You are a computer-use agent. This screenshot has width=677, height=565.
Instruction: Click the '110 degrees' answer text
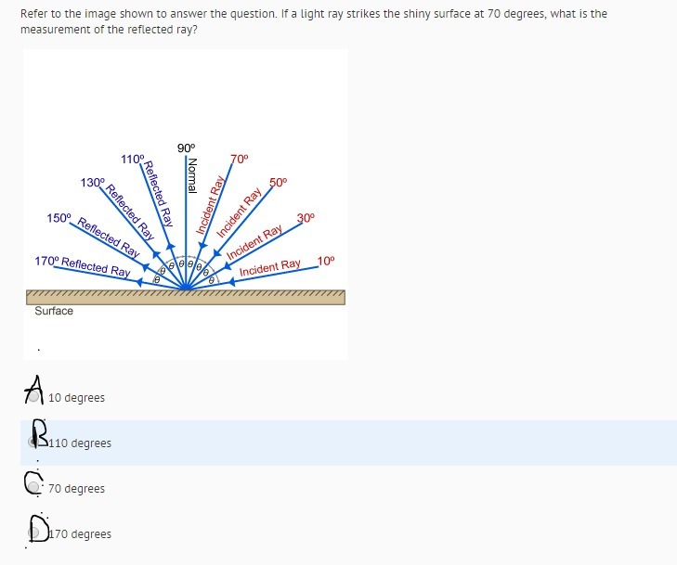click(x=80, y=443)
